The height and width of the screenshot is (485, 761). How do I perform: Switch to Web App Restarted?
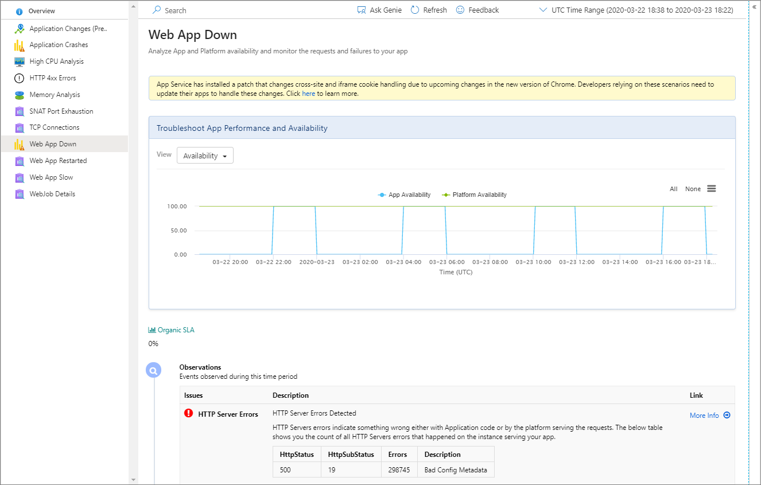pyautogui.click(x=59, y=160)
